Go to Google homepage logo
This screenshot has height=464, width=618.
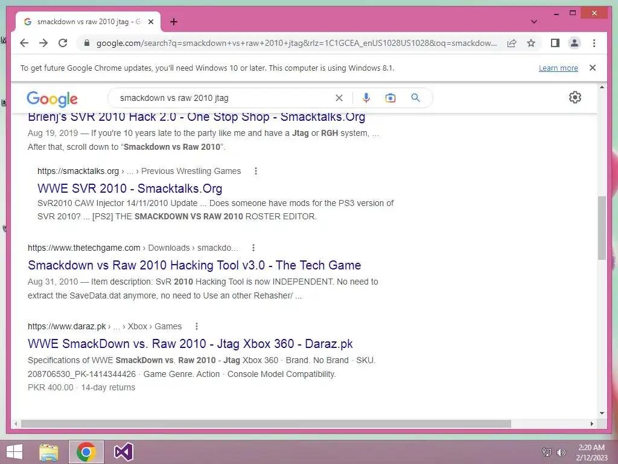click(52, 98)
